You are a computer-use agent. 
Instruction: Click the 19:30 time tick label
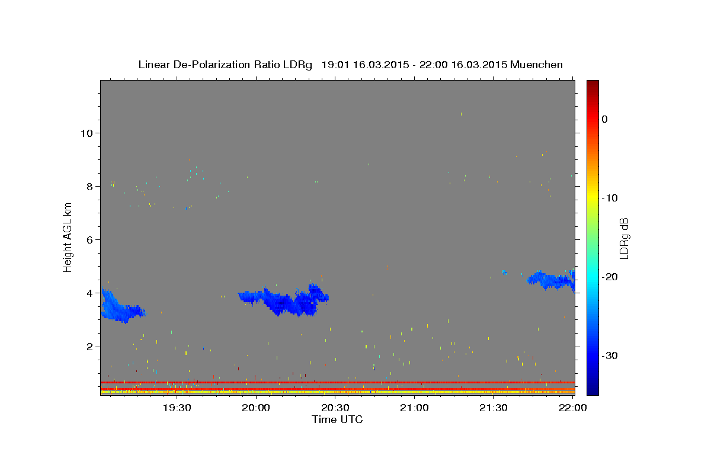(177, 408)
